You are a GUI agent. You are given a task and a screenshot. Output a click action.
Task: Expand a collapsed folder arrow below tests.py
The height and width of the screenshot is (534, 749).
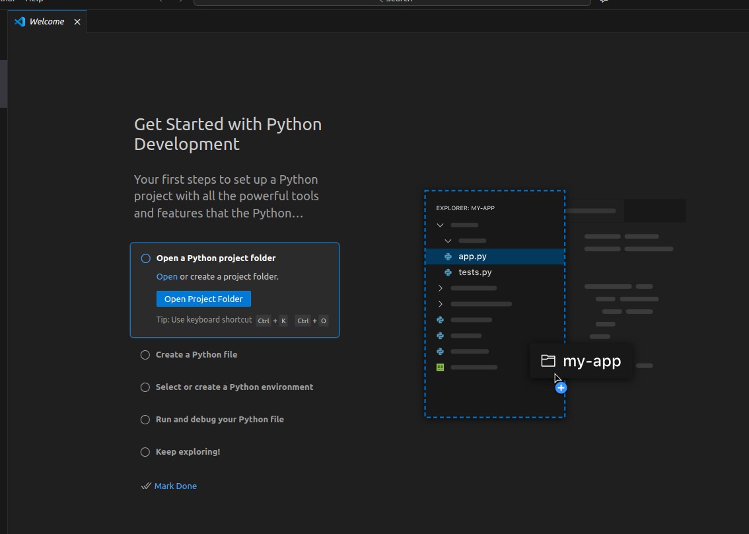[440, 288]
